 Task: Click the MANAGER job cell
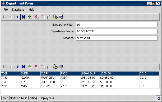[x=50, y=78]
